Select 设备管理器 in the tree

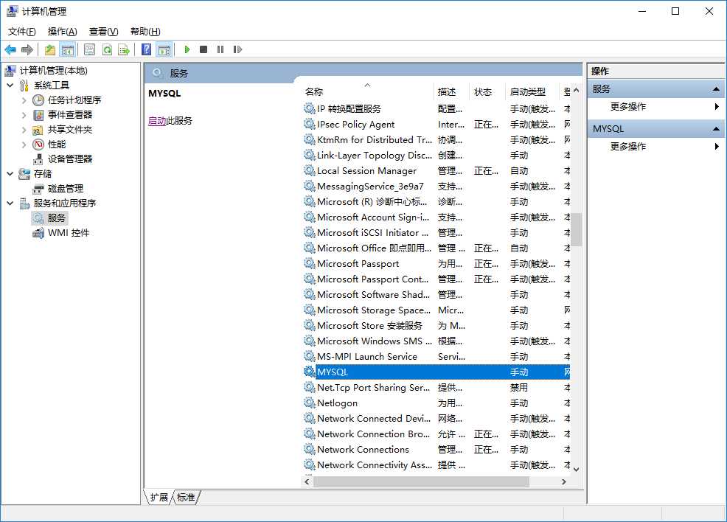70,159
